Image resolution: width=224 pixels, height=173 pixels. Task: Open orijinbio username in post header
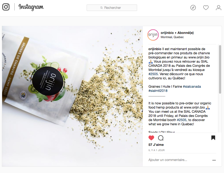tap(167, 33)
